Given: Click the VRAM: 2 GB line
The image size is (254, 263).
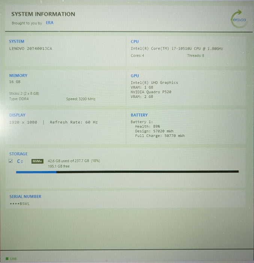Looking at the screenshot, I should [142, 97].
